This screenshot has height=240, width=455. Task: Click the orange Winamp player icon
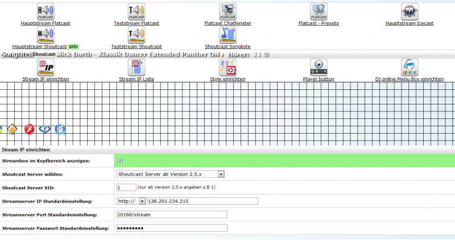pos(13,129)
